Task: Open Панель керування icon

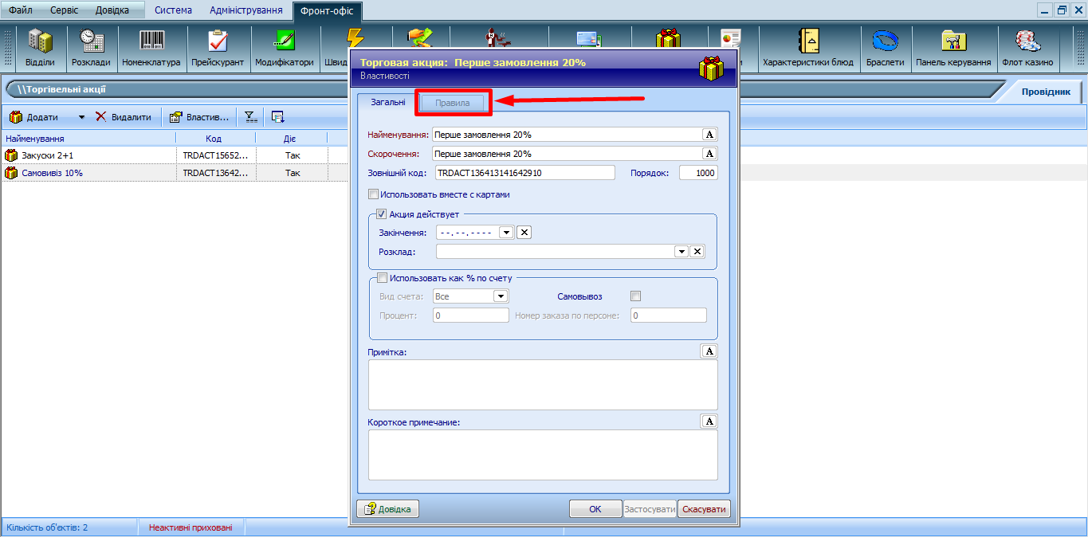Action: (x=953, y=48)
